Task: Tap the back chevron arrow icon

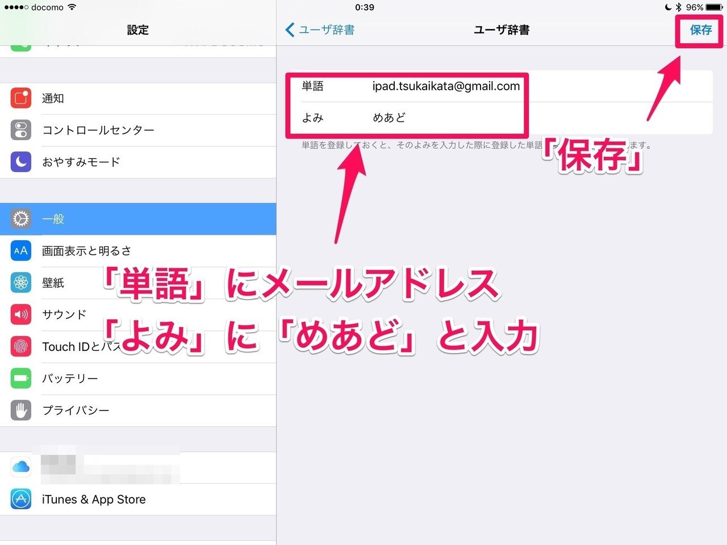Action: coord(290,30)
